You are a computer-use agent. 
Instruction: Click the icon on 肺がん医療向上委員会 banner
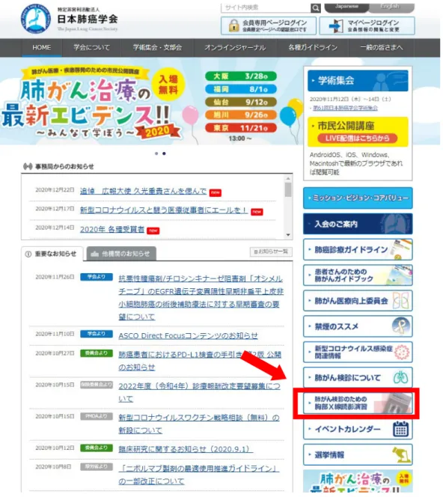(400, 300)
